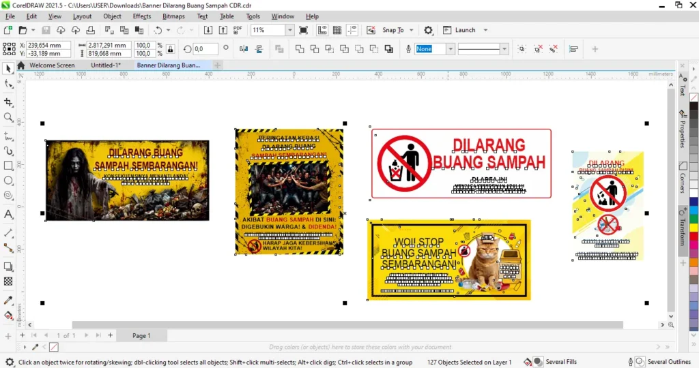
Task: Click the Save icon in toolbar
Action: pyautogui.click(x=46, y=30)
